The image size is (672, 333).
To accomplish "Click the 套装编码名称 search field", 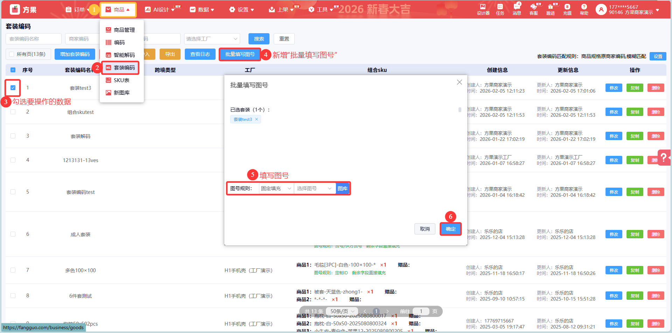I will (x=33, y=39).
